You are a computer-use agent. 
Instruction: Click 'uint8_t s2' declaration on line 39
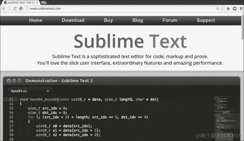click(x=47, y=135)
